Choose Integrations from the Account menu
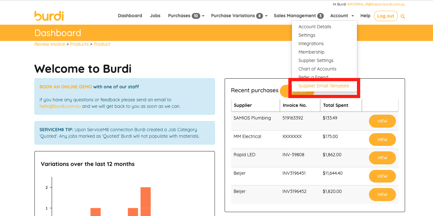Viewport: 433px width, 216px height. (x=311, y=44)
